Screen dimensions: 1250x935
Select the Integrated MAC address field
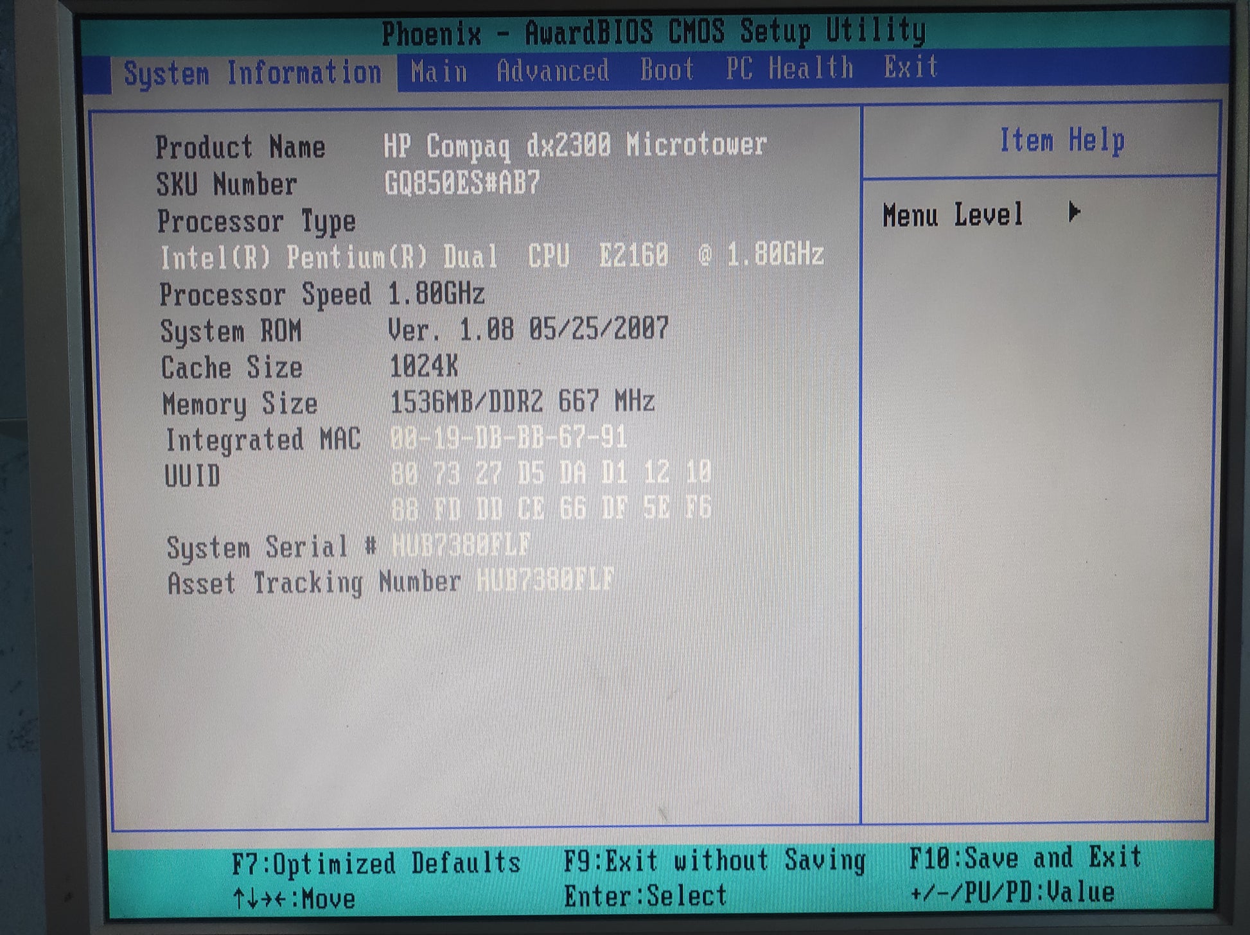coord(507,438)
